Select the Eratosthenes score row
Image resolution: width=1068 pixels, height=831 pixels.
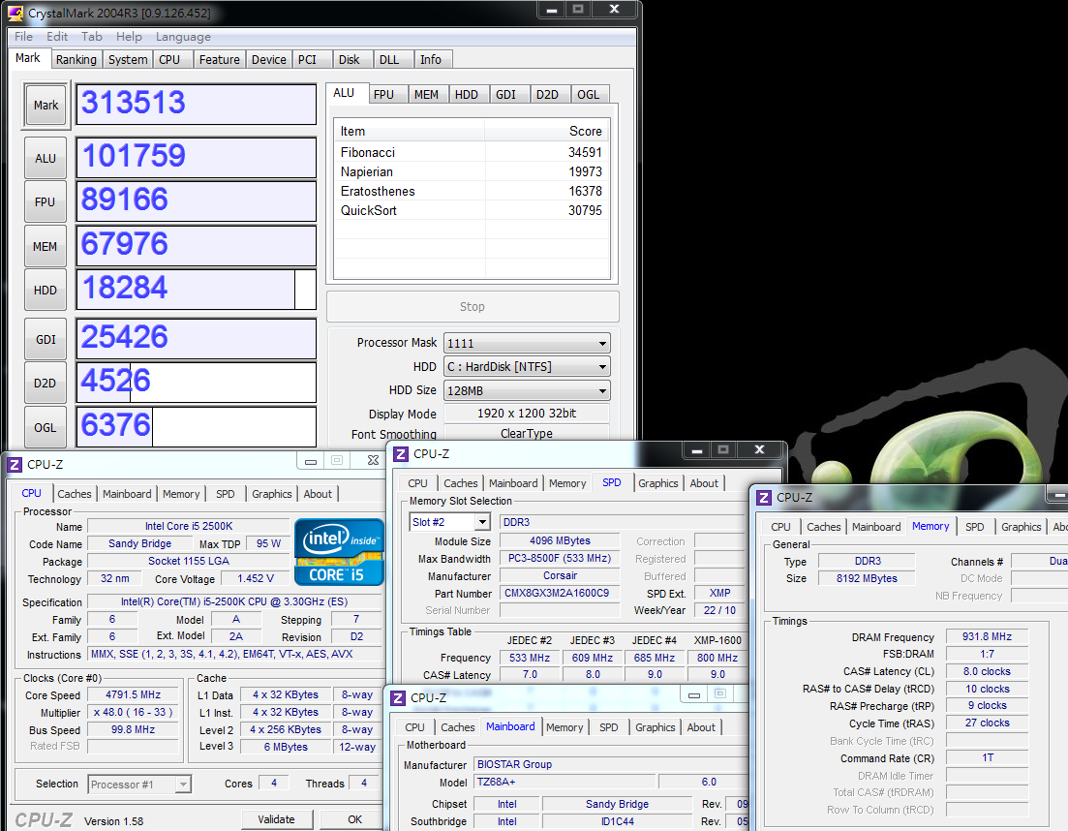click(x=472, y=192)
